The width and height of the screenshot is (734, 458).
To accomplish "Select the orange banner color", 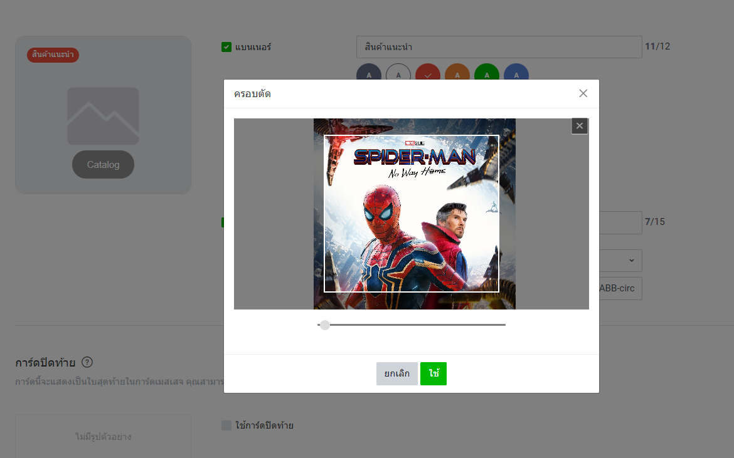I will pyautogui.click(x=457, y=73).
